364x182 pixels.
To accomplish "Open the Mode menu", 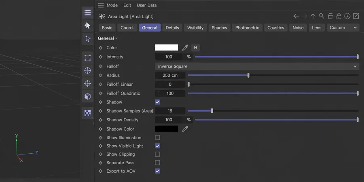I will coord(112,5).
